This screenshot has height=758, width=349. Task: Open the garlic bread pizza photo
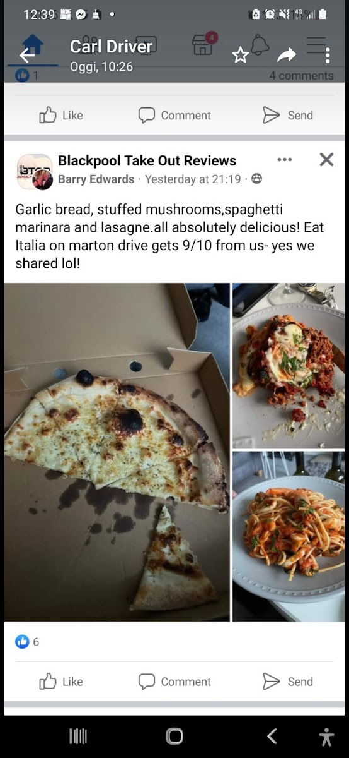point(117,452)
